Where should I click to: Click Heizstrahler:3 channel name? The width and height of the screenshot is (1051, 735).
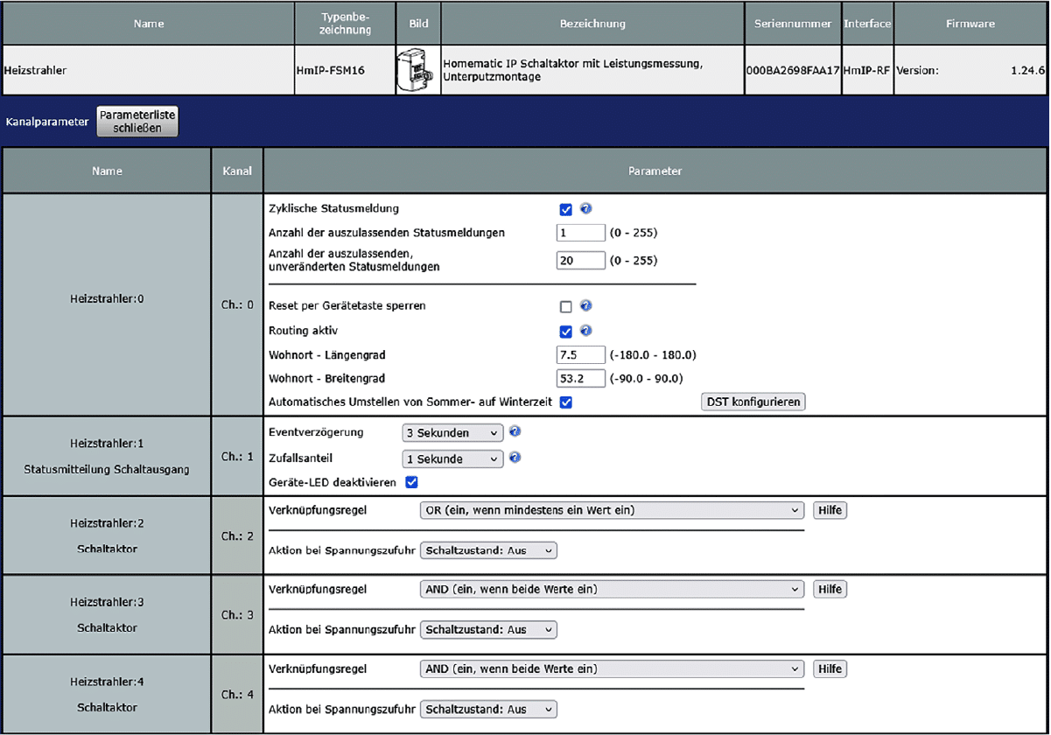click(107, 602)
